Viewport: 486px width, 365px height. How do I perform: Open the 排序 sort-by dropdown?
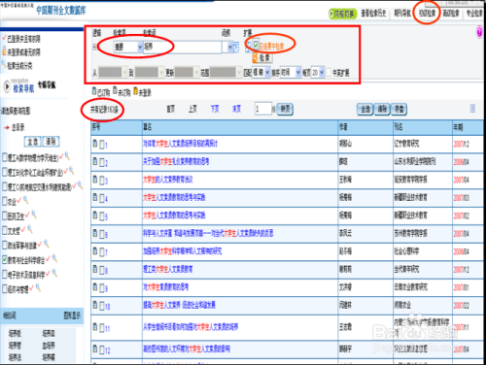291,73
